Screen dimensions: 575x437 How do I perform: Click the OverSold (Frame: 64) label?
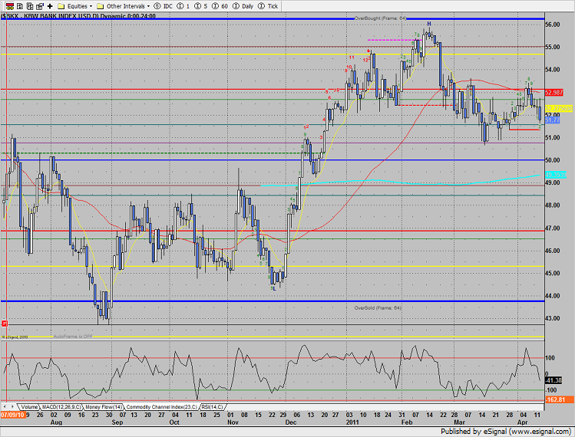[378, 307]
